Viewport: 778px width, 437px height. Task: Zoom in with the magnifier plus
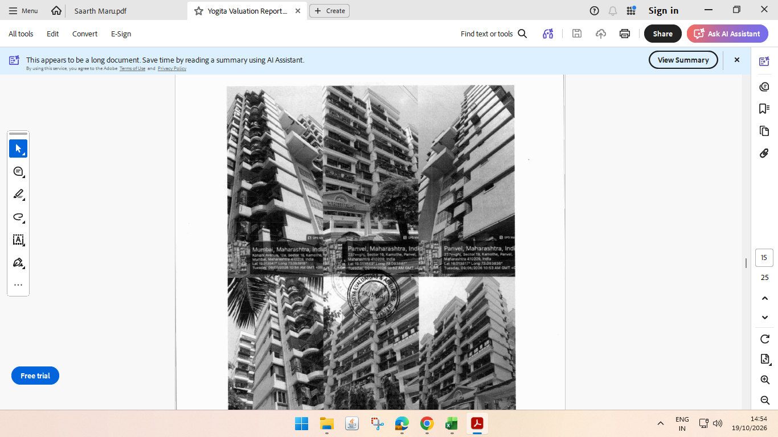(x=765, y=380)
